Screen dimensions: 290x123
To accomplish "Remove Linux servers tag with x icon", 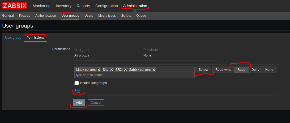I will [99, 70].
